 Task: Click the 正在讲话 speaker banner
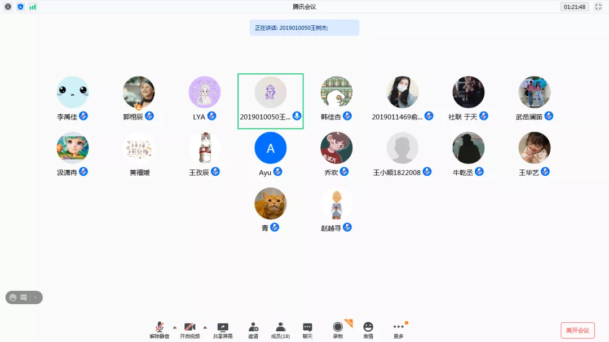pos(304,27)
